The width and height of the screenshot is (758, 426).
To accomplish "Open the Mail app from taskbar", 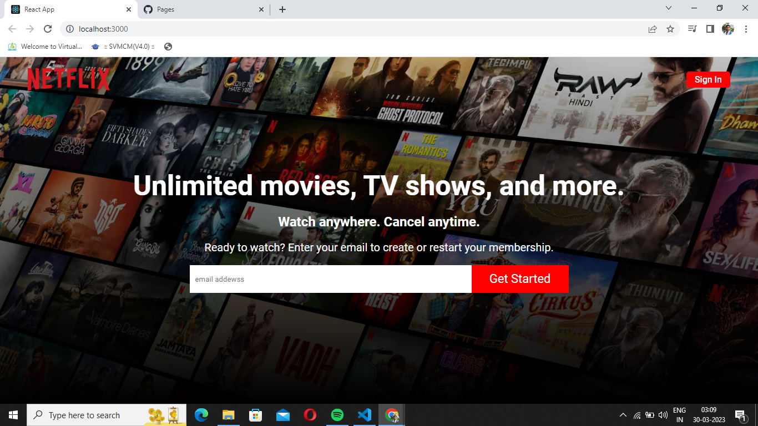I will tap(282, 415).
